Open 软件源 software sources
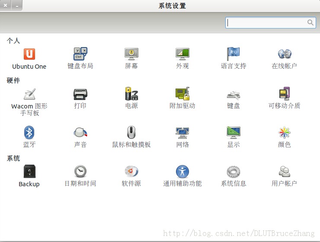This screenshot has height=242, width=320. click(x=131, y=171)
